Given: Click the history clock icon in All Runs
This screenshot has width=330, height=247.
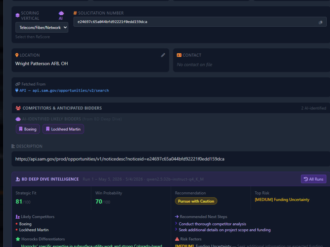Looking at the screenshot, I should pos(306,179).
